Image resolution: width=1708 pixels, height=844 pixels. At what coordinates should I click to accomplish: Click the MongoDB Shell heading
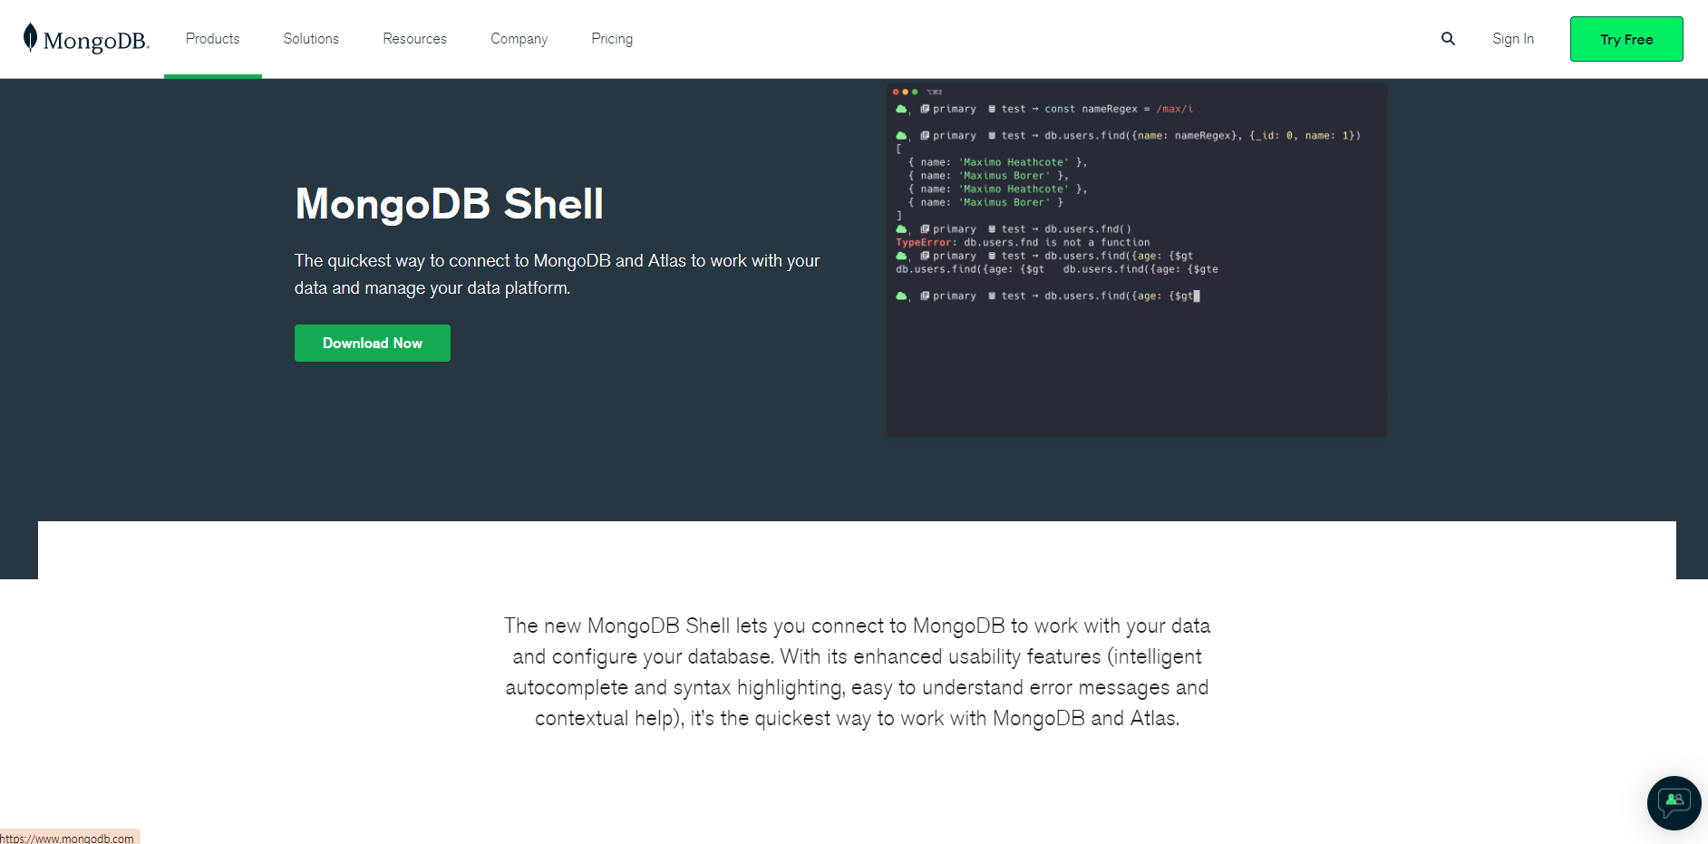tap(449, 204)
